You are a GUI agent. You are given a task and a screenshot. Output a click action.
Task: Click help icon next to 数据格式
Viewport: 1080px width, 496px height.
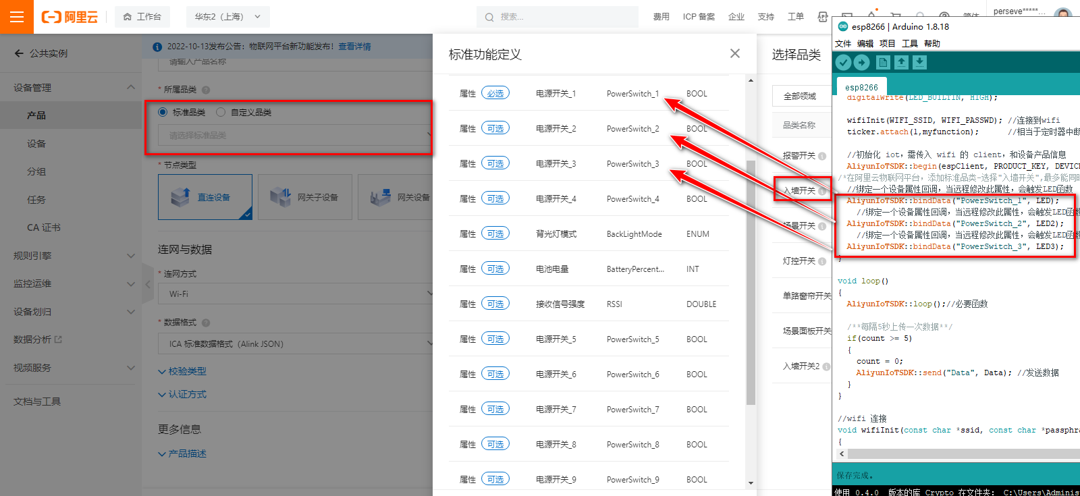click(x=206, y=323)
